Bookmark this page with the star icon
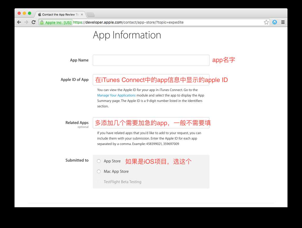 (266, 22)
